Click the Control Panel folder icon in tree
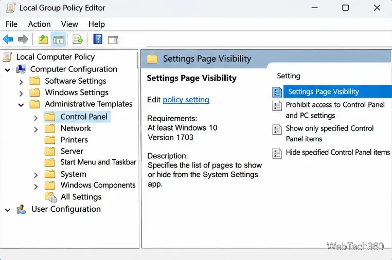The image size is (392, 260). tap(50, 117)
